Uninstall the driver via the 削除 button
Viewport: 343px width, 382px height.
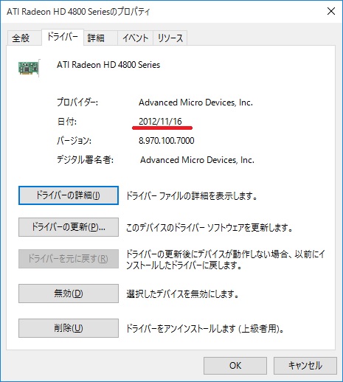point(69,328)
